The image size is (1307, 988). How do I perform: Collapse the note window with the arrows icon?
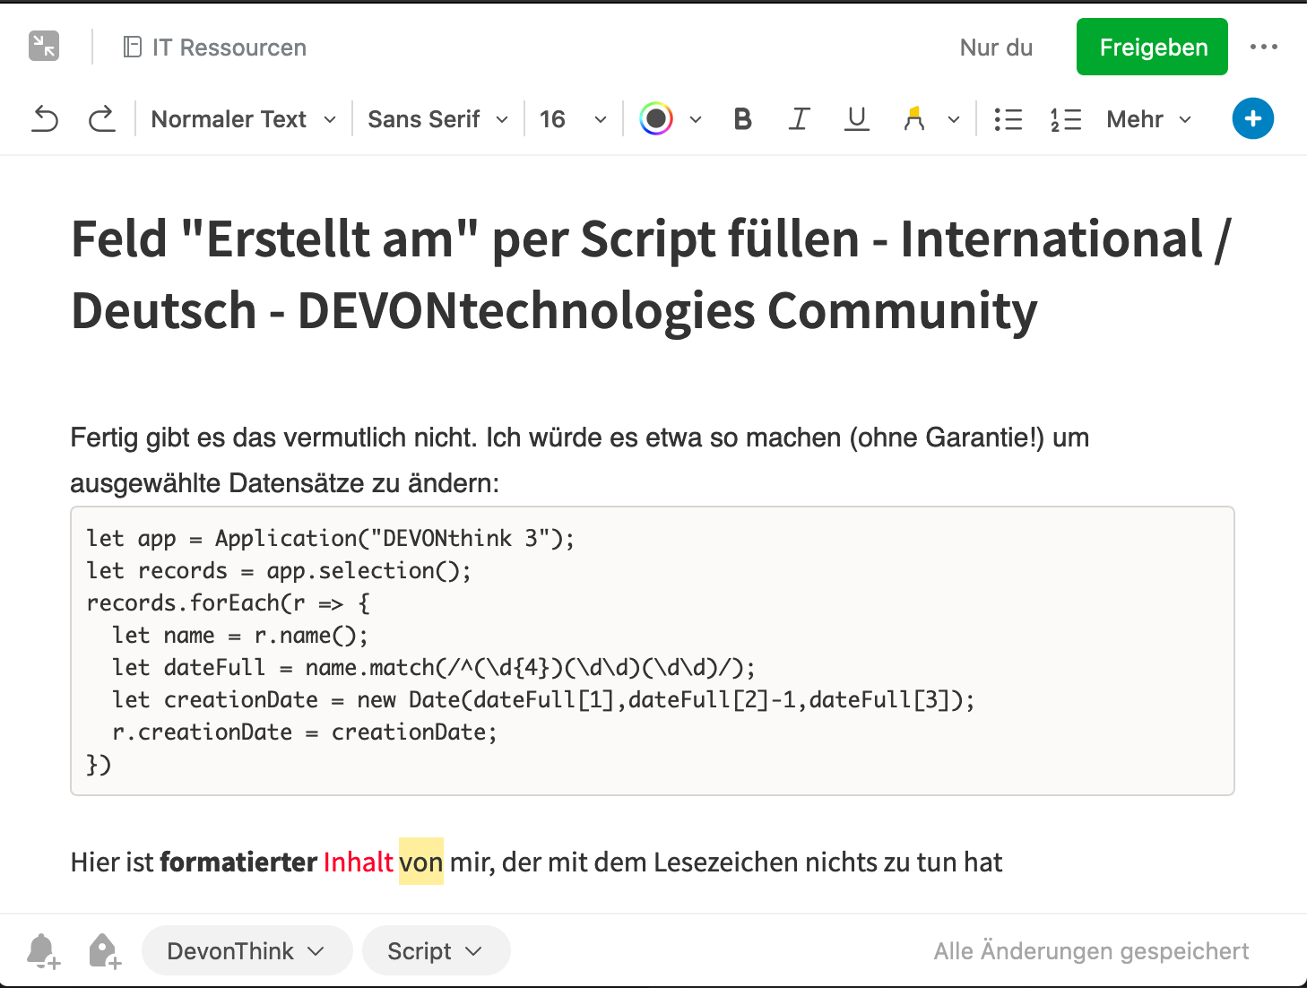coord(43,46)
